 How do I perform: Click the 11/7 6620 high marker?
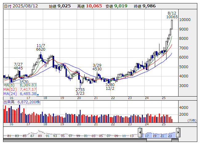pyautogui.click(x=41, y=47)
